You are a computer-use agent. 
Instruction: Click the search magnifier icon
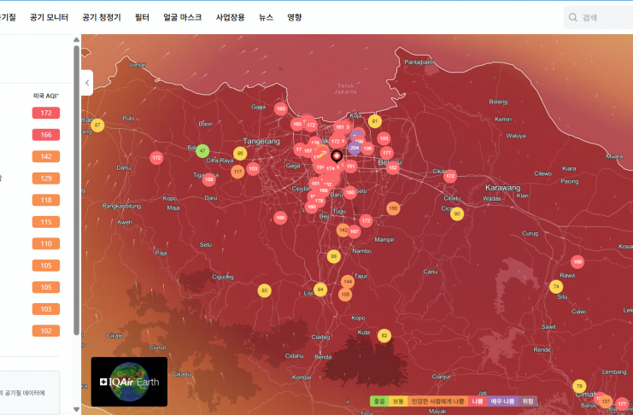click(x=572, y=17)
